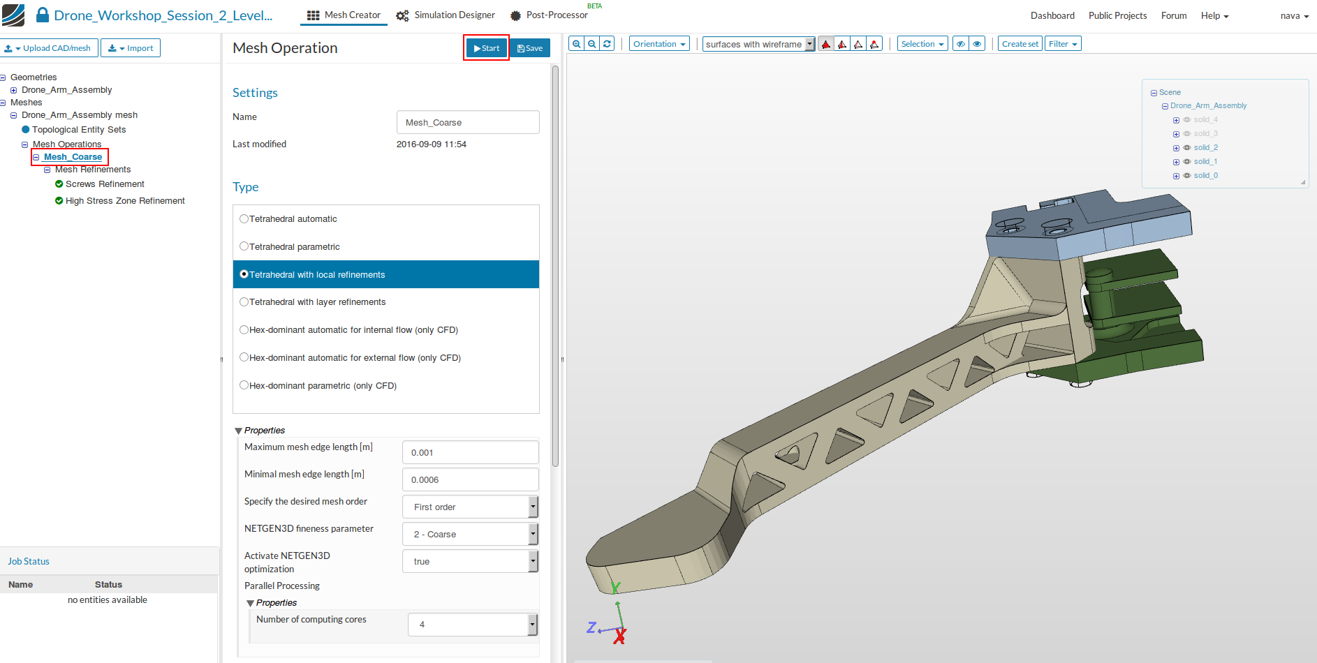Open the mesh order dropdown 'First order'

pos(471,507)
